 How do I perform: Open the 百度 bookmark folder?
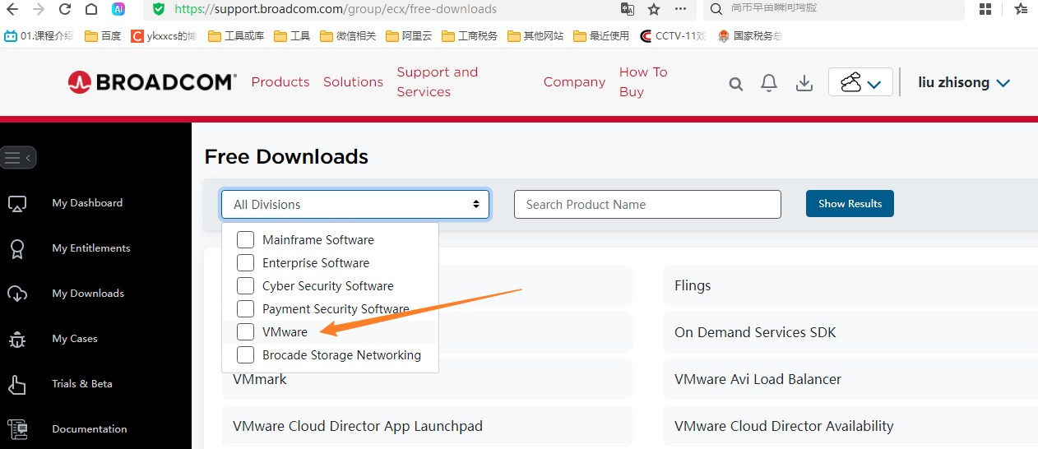coord(103,36)
